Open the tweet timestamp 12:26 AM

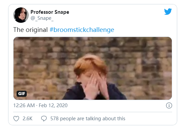click(24, 105)
